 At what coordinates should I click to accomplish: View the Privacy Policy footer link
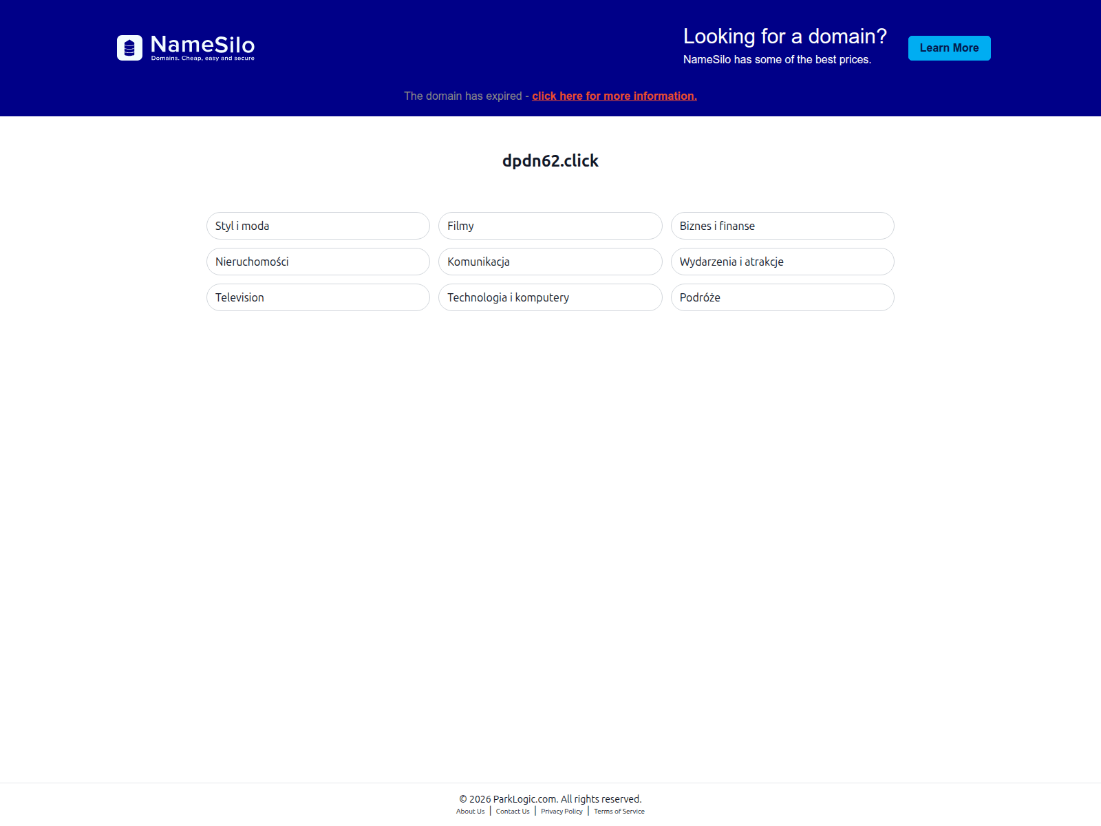tap(562, 812)
